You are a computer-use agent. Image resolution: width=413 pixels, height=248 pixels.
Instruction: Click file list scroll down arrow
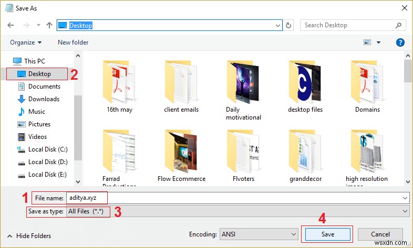(x=408, y=181)
